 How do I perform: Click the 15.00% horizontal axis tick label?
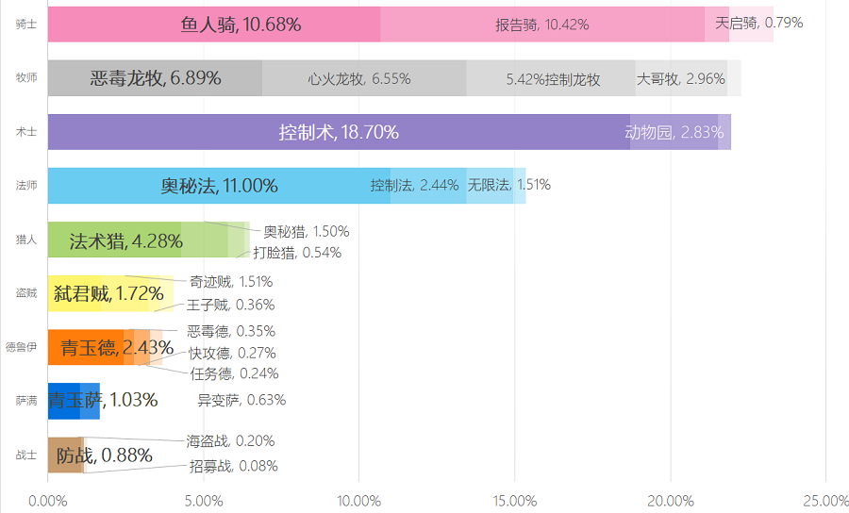[x=514, y=500]
